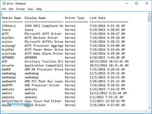
Task: Click the module name amdsbs
Action: (7, 93)
